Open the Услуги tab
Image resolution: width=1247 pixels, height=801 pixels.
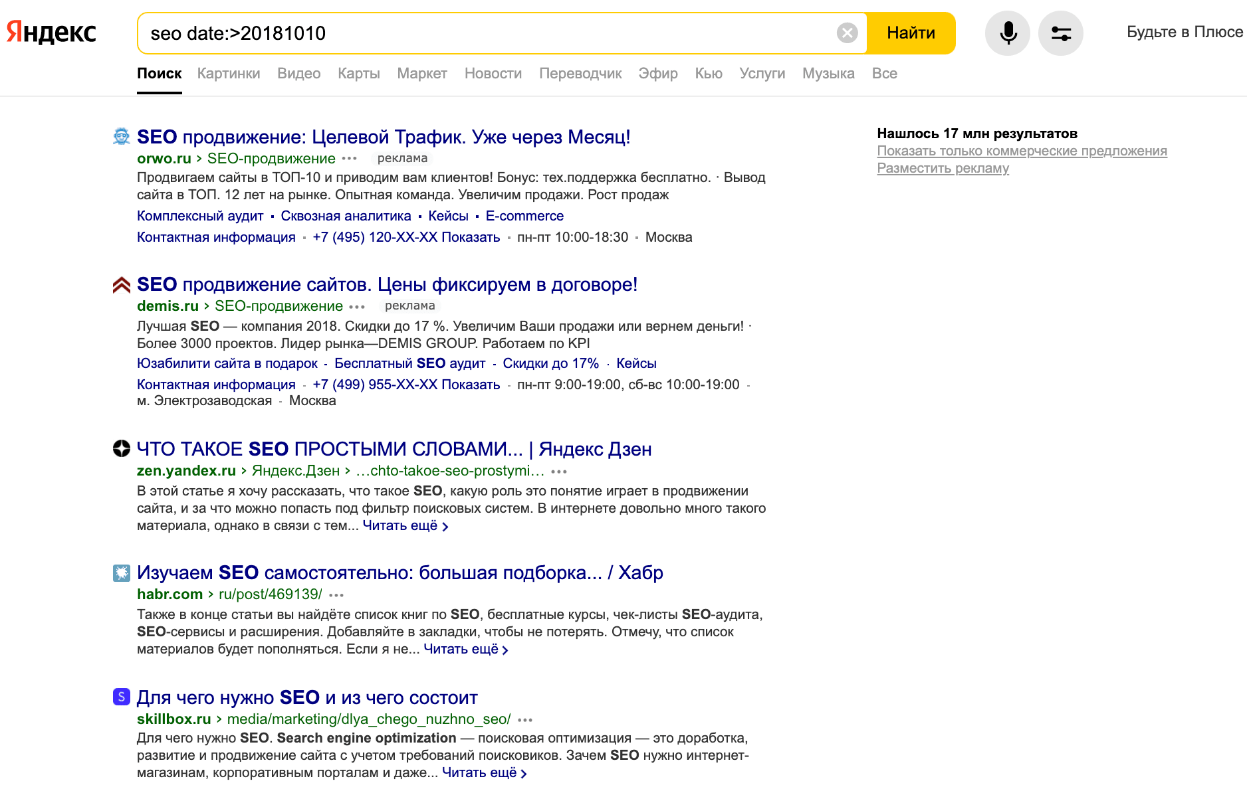[x=762, y=74]
